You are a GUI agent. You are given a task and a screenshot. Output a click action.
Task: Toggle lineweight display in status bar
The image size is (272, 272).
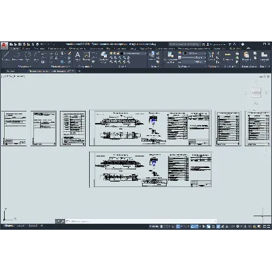tap(204, 226)
